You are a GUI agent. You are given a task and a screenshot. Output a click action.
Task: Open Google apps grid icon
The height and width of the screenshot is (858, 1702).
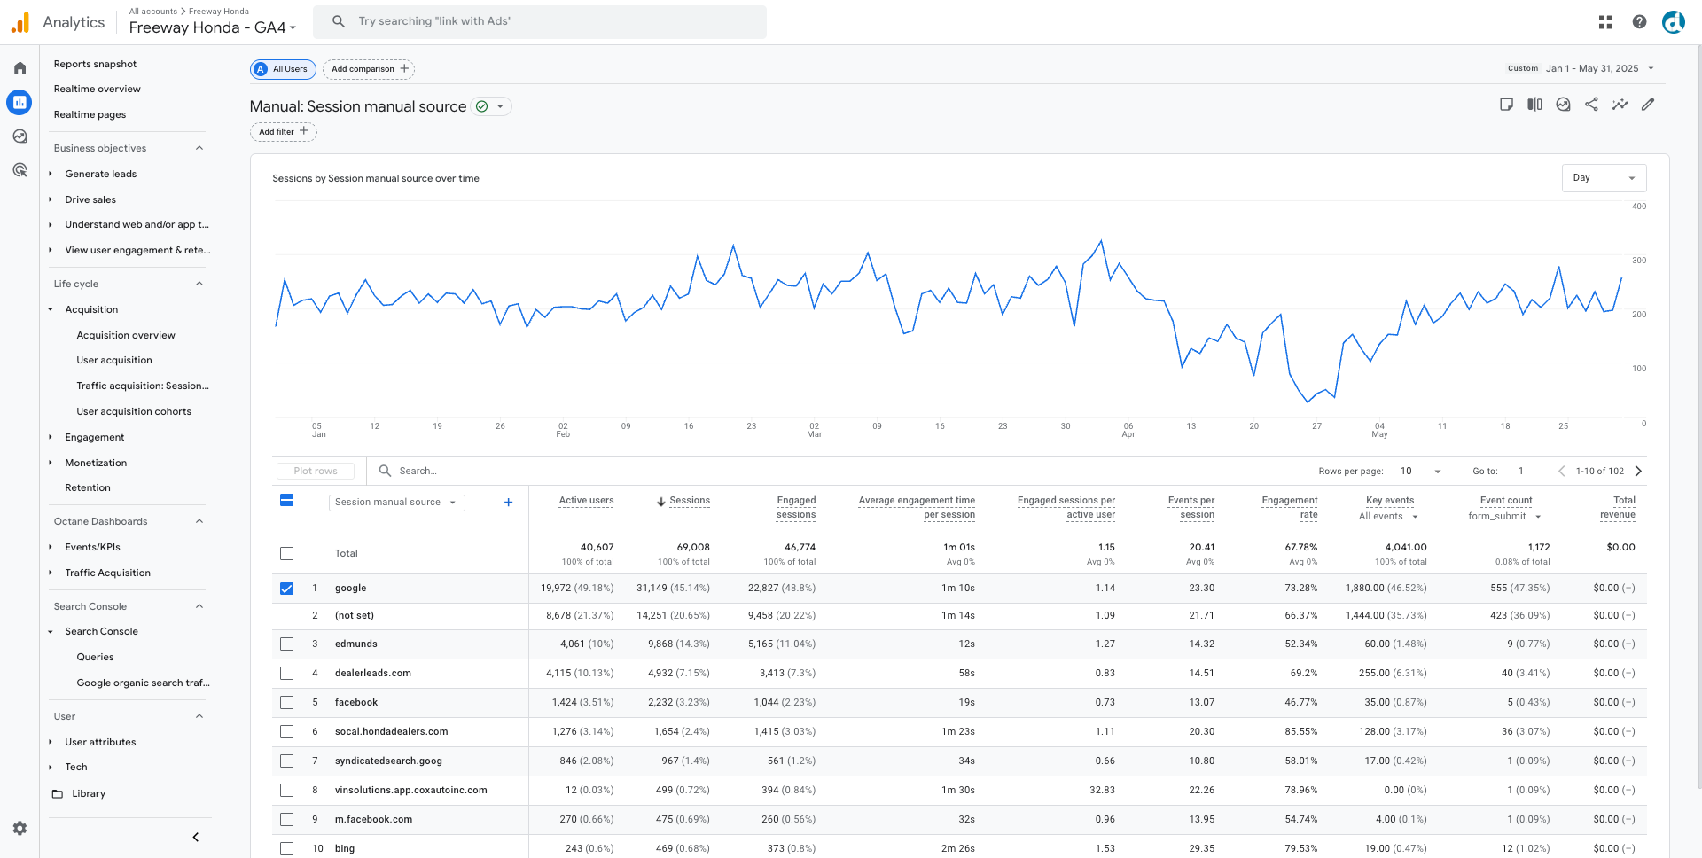point(1605,22)
